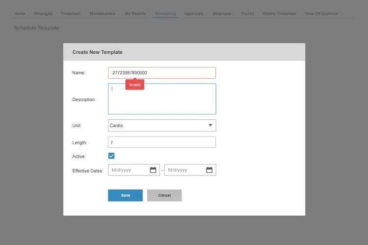The image size is (368, 245).
Task: Click the Create New Template dialog title
Action: coord(98,52)
